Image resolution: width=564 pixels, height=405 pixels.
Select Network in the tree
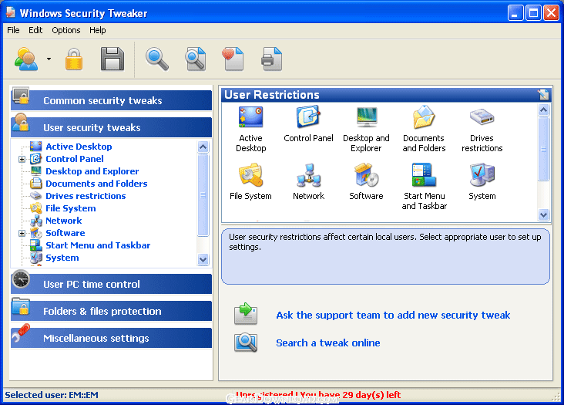click(x=64, y=221)
